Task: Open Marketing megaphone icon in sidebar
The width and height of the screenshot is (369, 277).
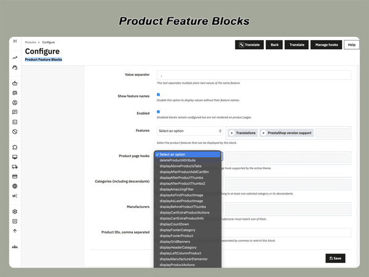Action: coord(15,196)
